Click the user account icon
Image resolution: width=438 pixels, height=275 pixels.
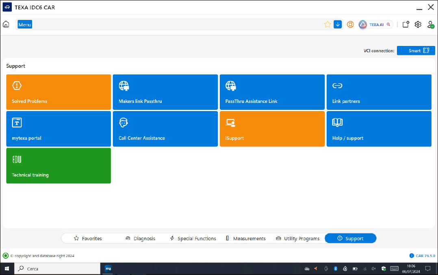click(431, 24)
